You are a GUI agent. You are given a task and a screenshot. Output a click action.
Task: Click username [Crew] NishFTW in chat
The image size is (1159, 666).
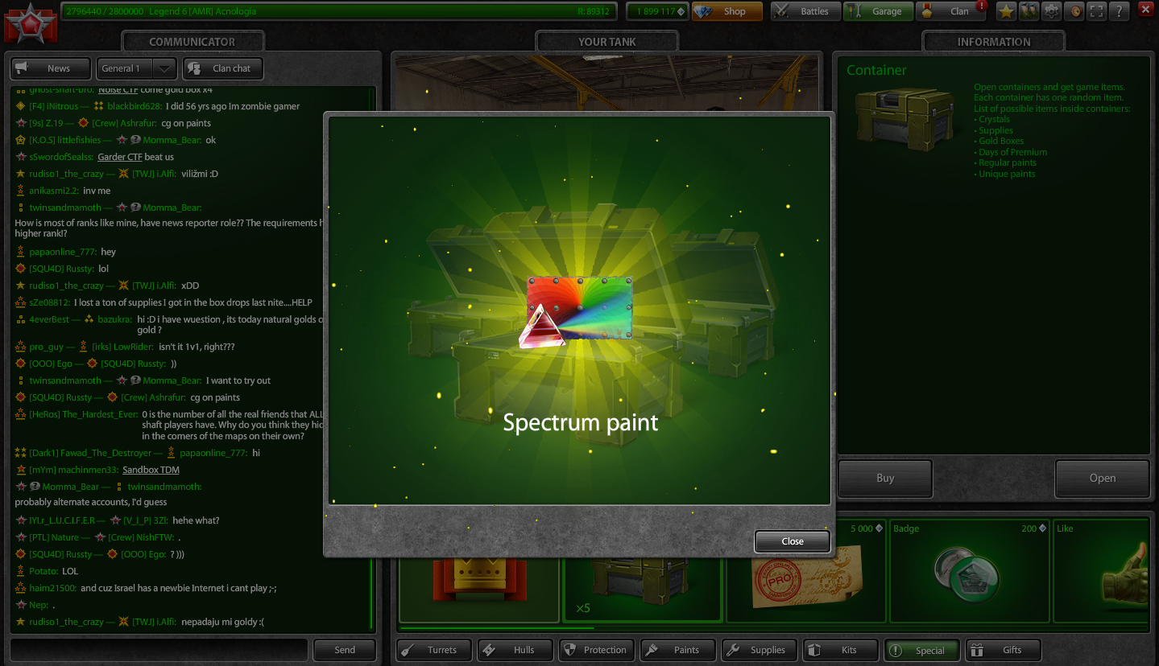pyautogui.click(x=140, y=537)
